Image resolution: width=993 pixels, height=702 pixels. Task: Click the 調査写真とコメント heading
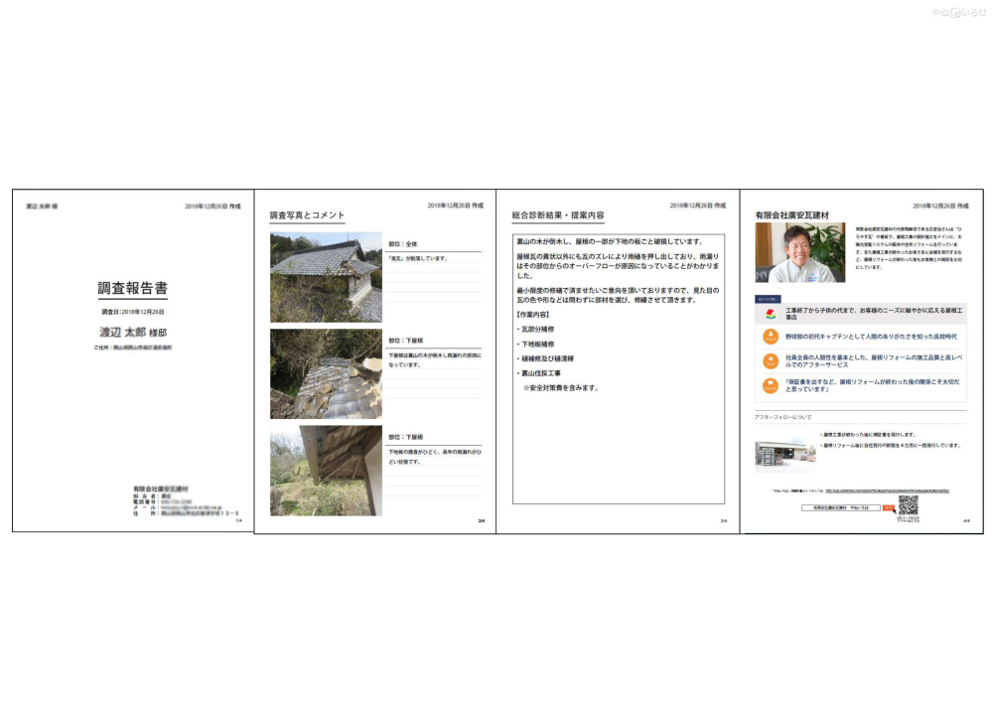click(307, 215)
